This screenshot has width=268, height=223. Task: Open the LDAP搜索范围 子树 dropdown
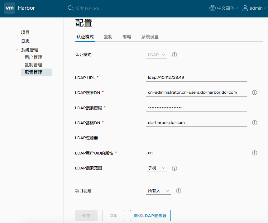[x=156, y=168]
